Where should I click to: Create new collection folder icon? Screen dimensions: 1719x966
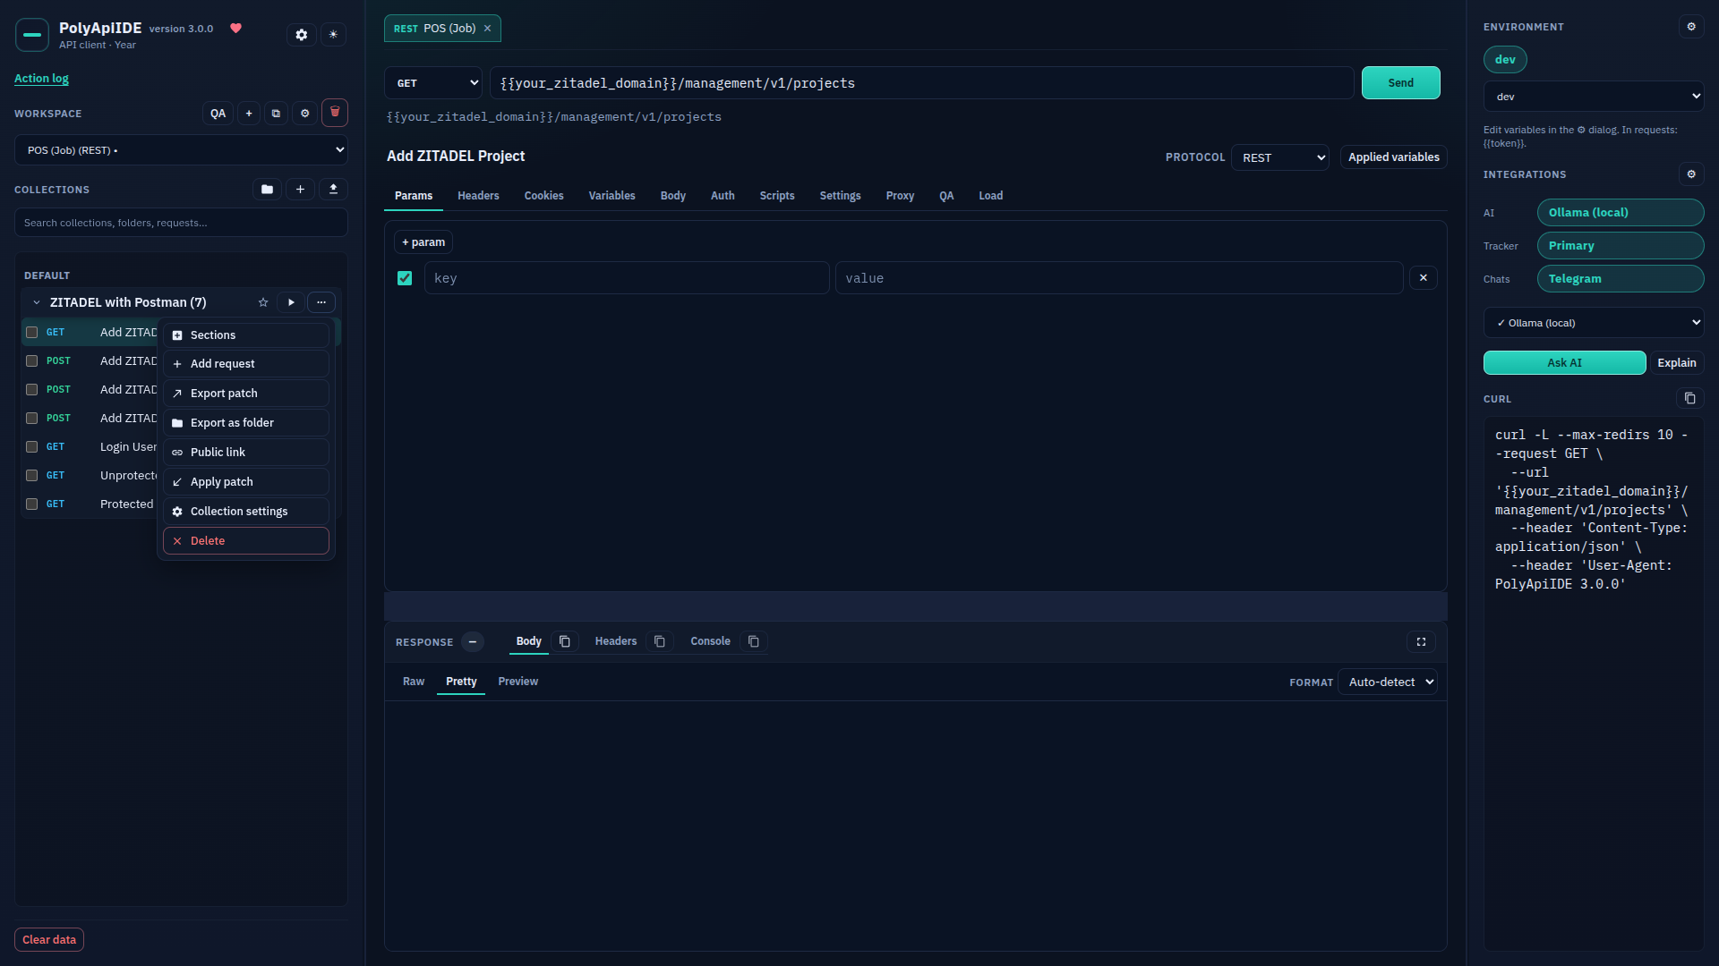(x=267, y=190)
